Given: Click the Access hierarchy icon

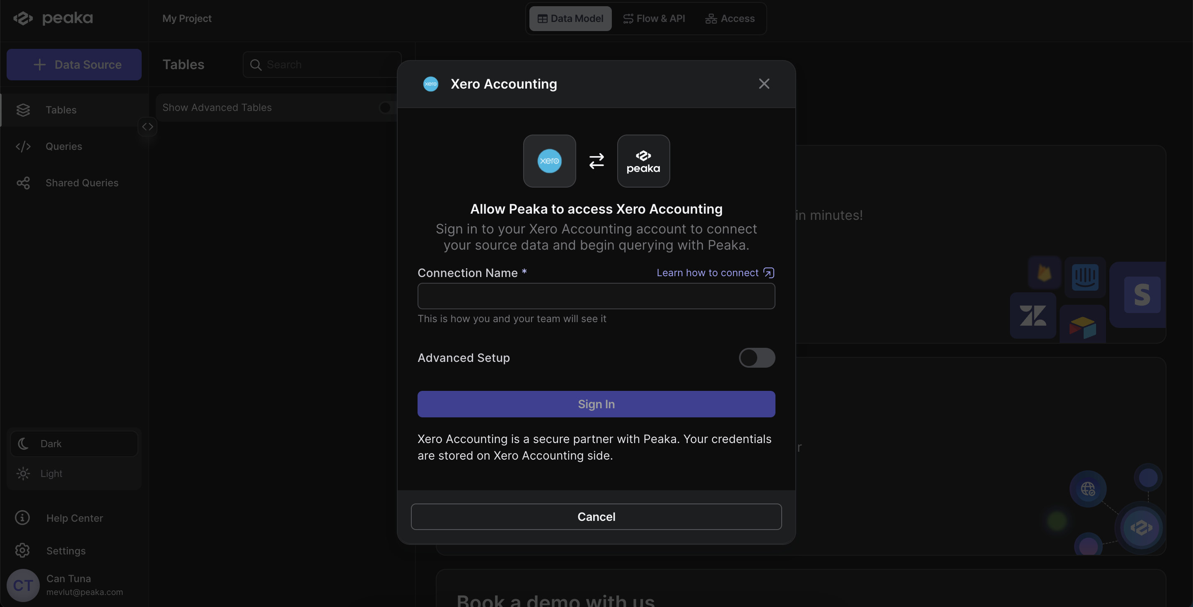Looking at the screenshot, I should pyautogui.click(x=710, y=19).
